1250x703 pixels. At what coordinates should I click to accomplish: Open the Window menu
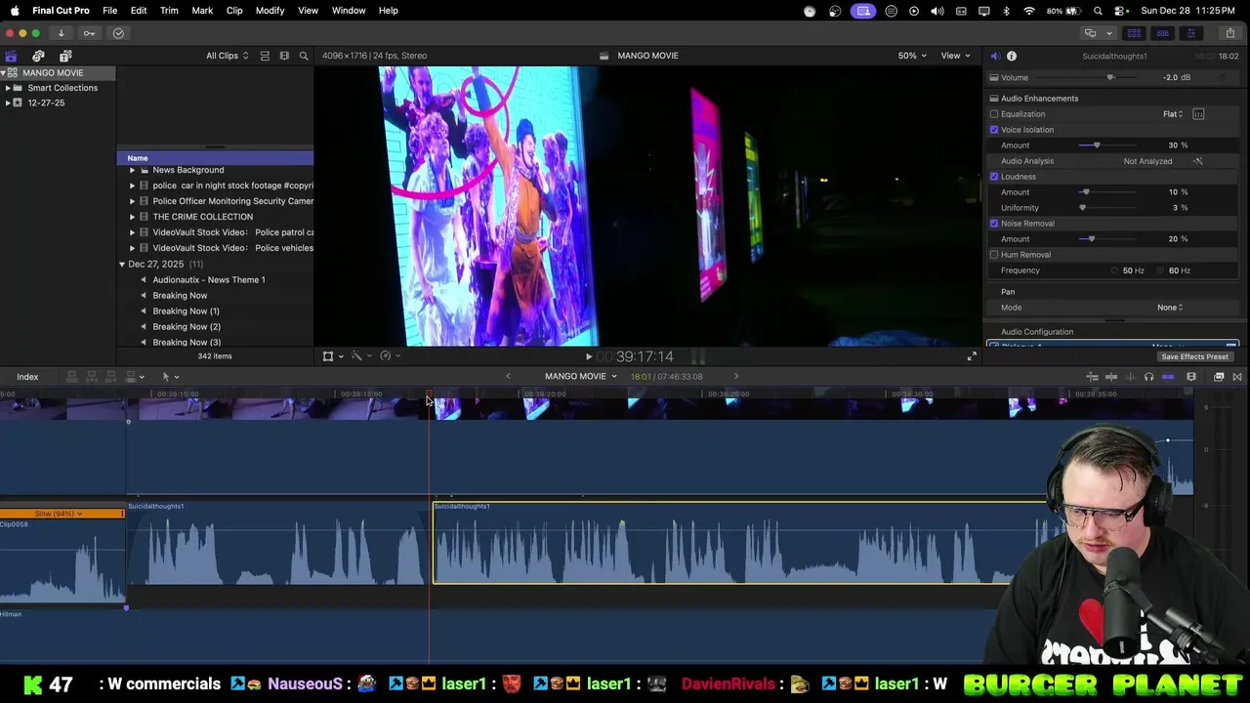(349, 11)
